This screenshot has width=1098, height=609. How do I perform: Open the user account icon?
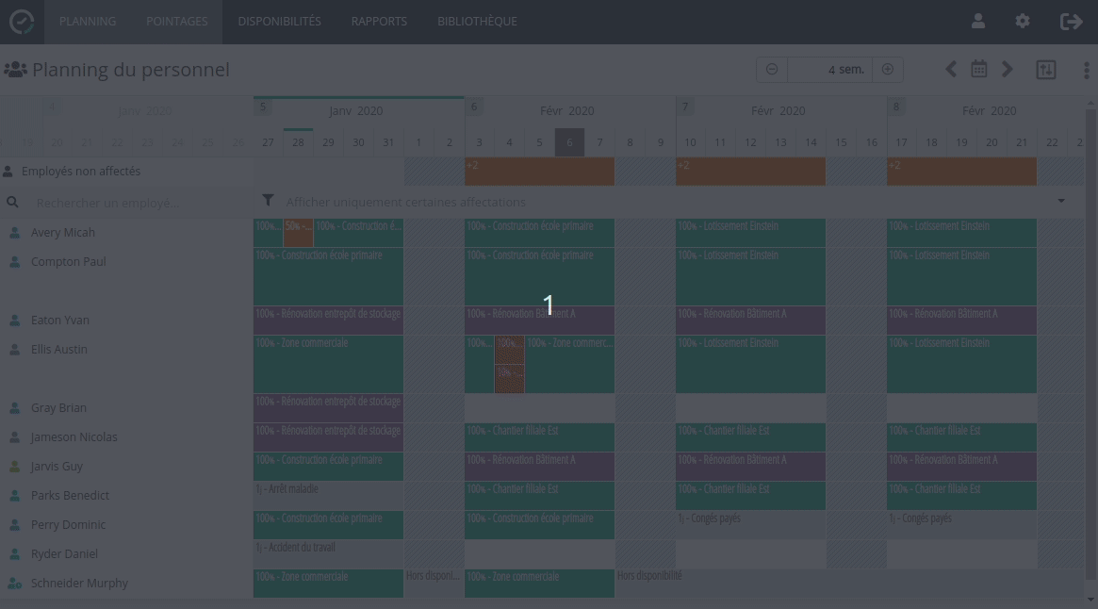[x=978, y=22]
